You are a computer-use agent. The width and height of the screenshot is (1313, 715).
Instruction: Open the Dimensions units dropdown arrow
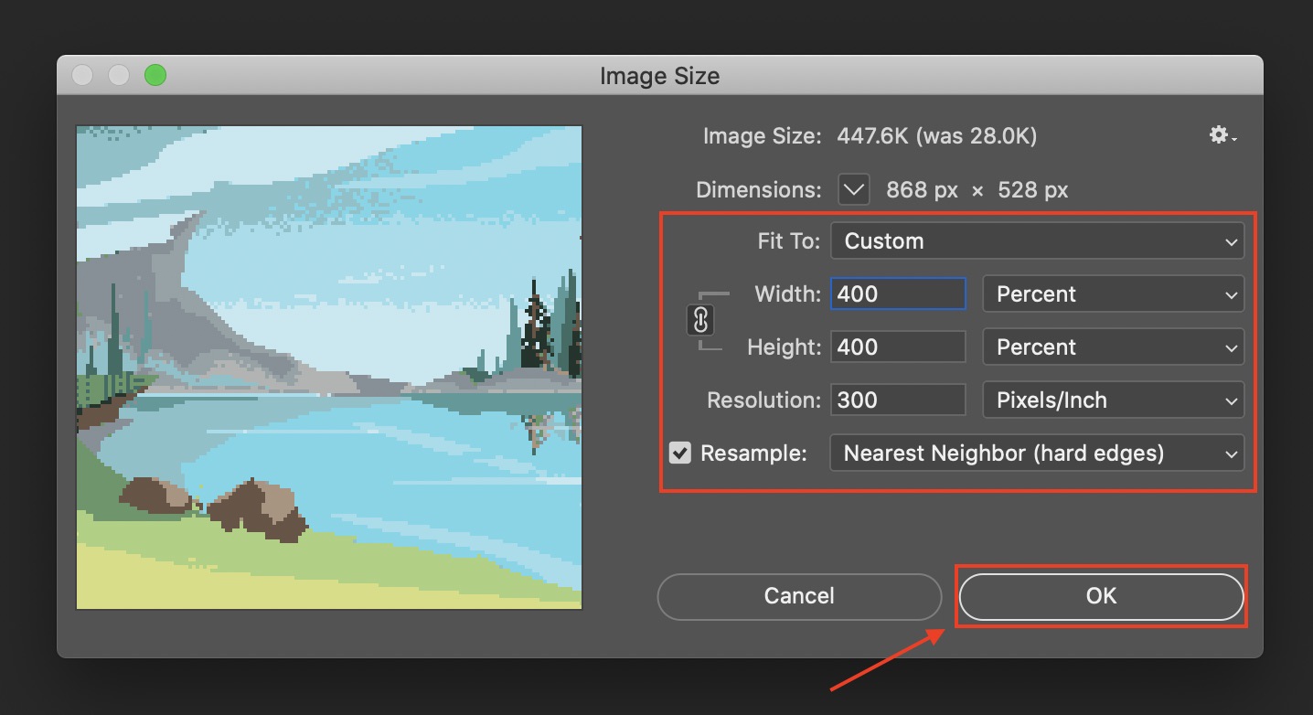pos(853,190)
